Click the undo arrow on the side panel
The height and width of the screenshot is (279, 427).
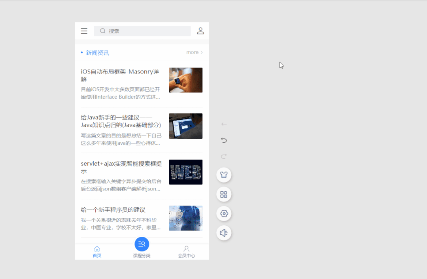223,140
